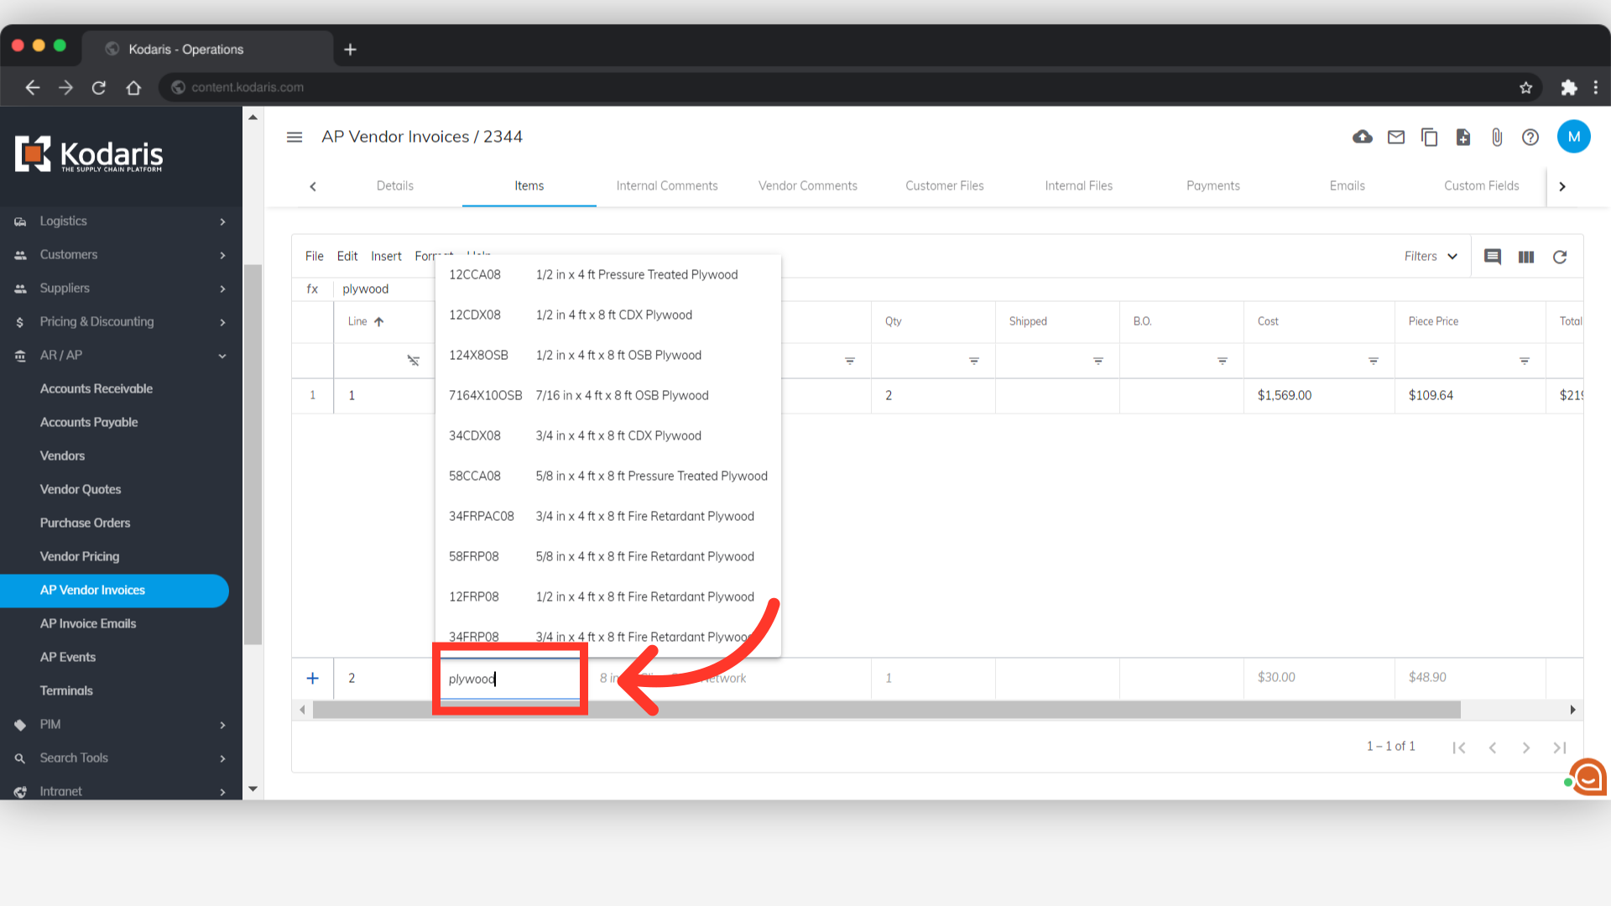
Task: Click the cloud upload icon
Action: tap(1363, 137)
